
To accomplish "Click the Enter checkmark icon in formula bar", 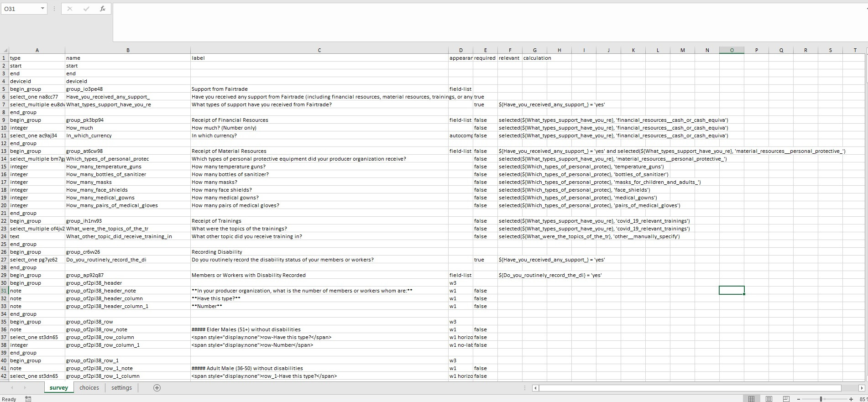I will pos(86,9).
